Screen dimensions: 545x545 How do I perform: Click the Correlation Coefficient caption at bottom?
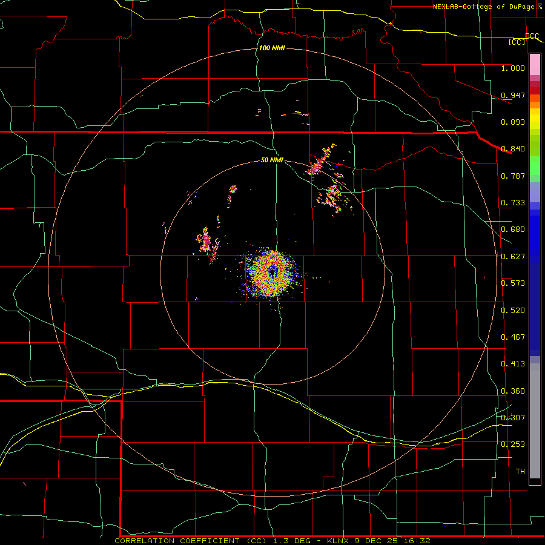272,541
